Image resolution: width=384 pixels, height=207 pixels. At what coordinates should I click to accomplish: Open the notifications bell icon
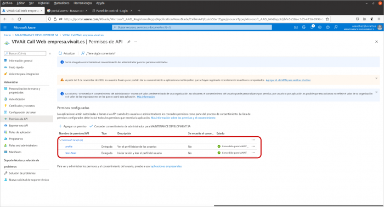(x=312, y=27)
